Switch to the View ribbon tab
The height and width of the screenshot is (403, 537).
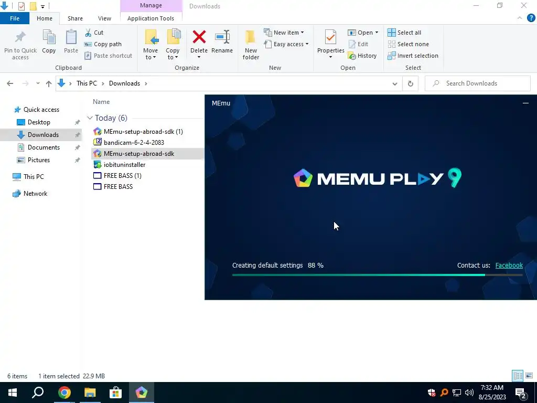[104, 18]
